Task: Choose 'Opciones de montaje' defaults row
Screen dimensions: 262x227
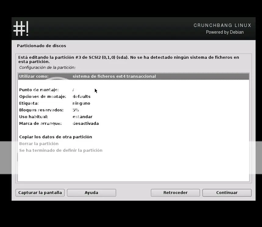Action: click(x=134, y=97)
